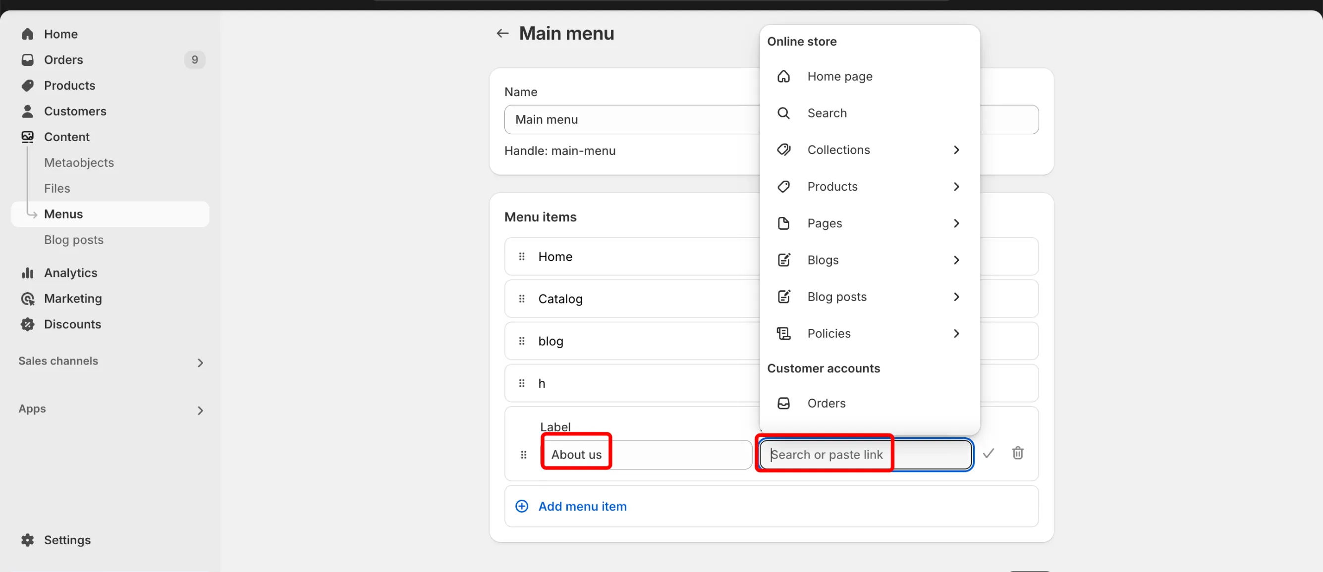
Task: Expand Policies submenu chevron
Action: coord(956,333)
